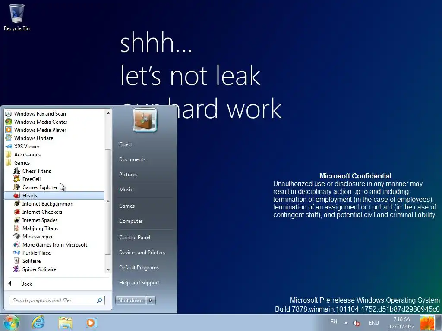The width and height of the screenshot is (442, 331).
Task: Click the Spider Solitaire icon
Action: 17,269
